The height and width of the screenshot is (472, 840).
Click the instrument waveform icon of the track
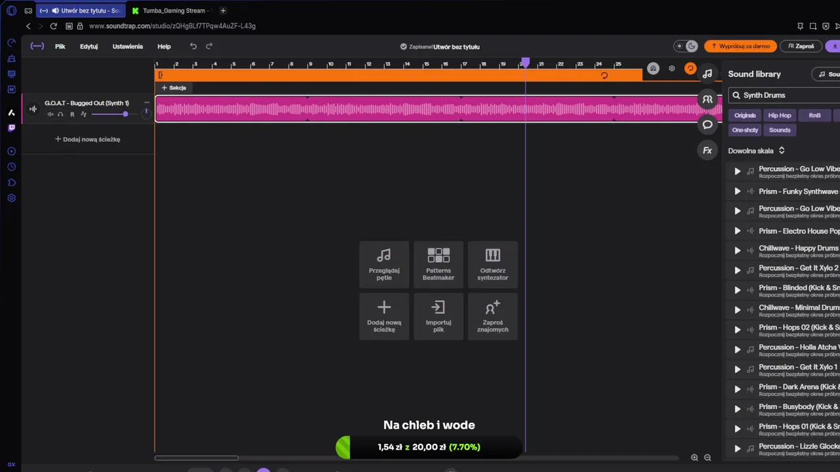[x=33, y=109]
